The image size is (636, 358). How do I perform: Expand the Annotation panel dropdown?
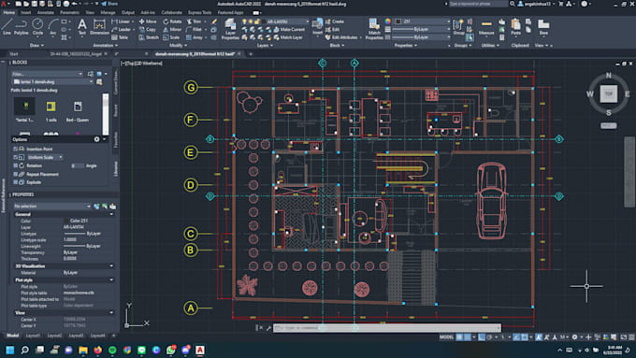106,46
